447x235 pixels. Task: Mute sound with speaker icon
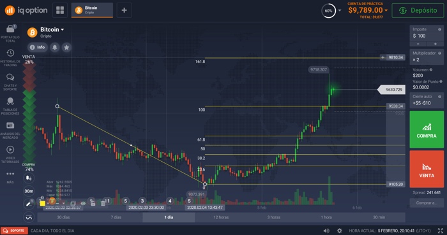(x=326, y=231)
